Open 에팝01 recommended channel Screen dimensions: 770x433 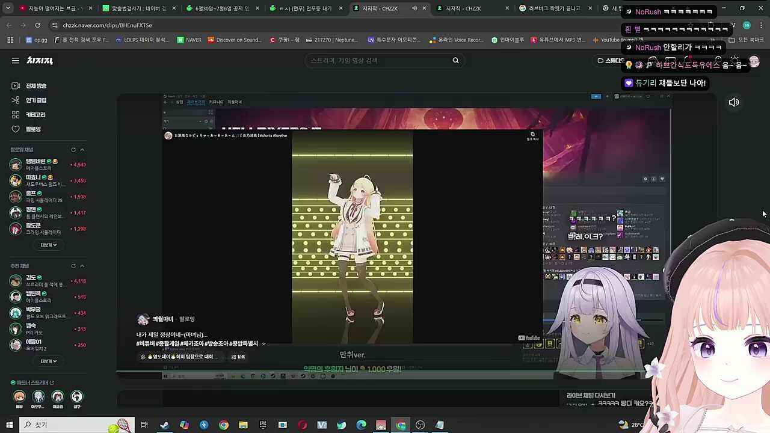[48, 345]
